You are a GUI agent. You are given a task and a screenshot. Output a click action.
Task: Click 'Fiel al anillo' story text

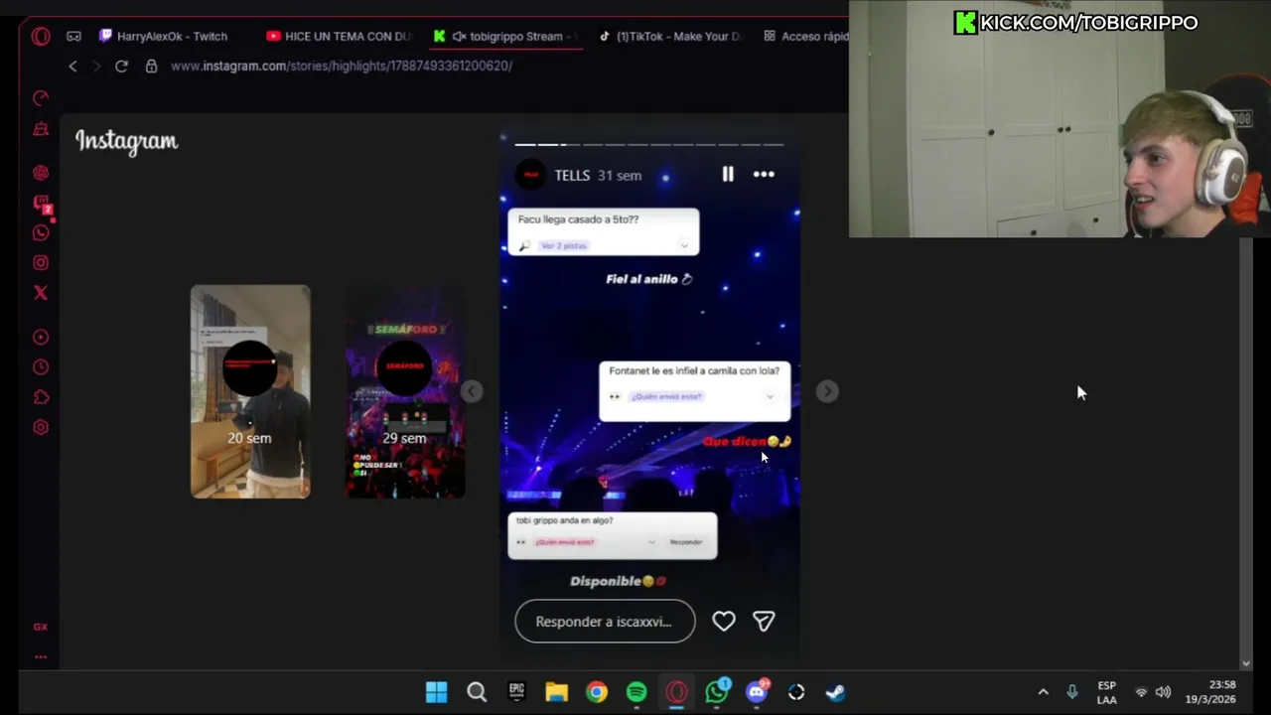649,279
